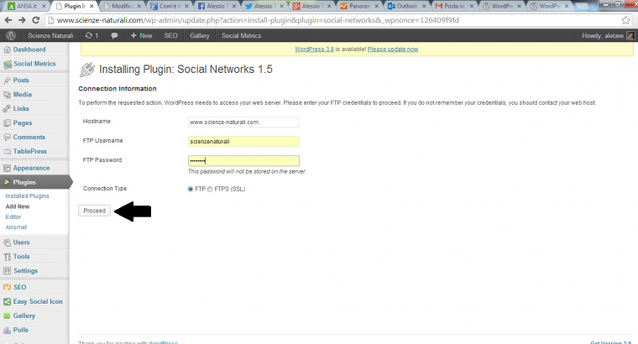The width and height of the screenshot is (638, 344).
Task: Open Add New plugins submenu link
Action: coord(18,206)
